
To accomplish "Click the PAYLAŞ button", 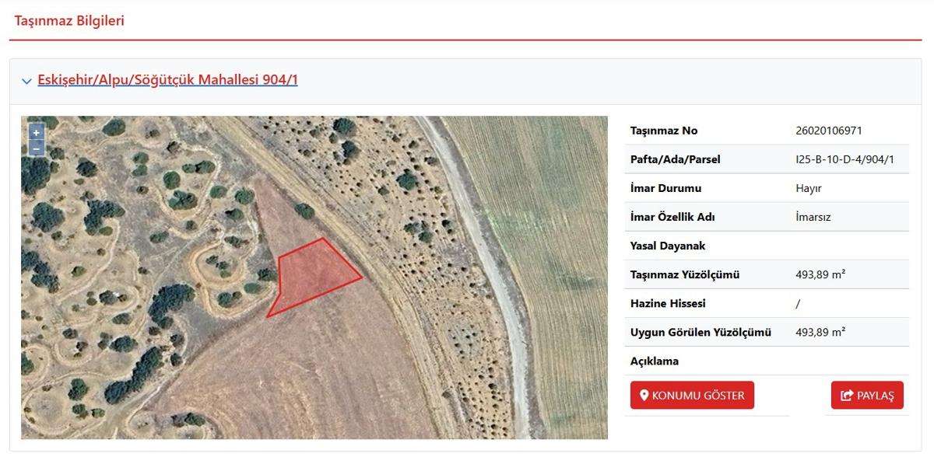I will pyautogui.click(x=867, y=396).
